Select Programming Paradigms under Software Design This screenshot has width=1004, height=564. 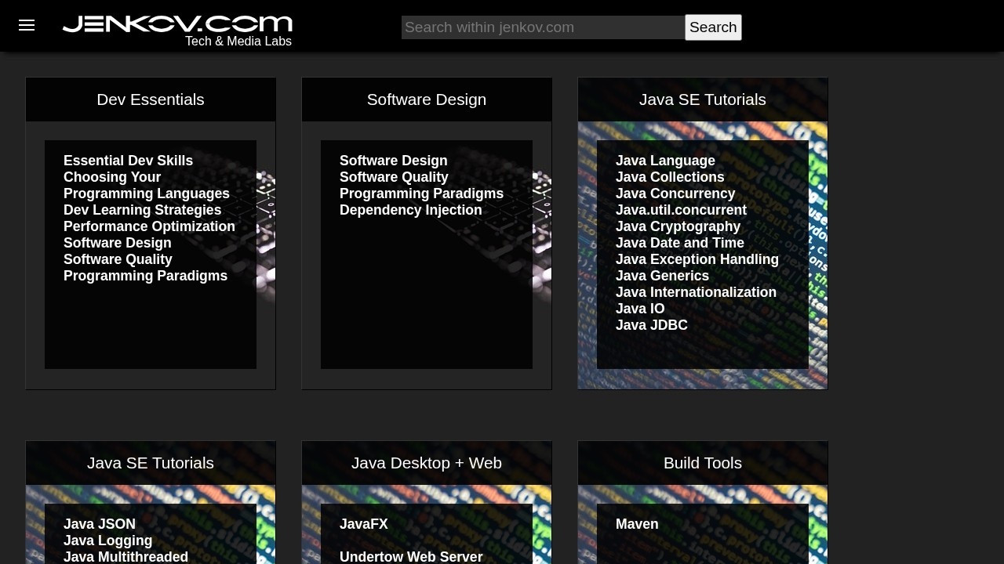tap(421, 193)
